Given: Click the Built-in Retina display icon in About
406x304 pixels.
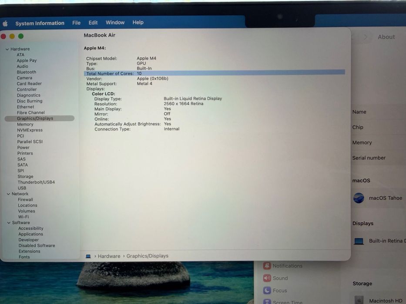Looking at the screenshot, I should point(359,241).
